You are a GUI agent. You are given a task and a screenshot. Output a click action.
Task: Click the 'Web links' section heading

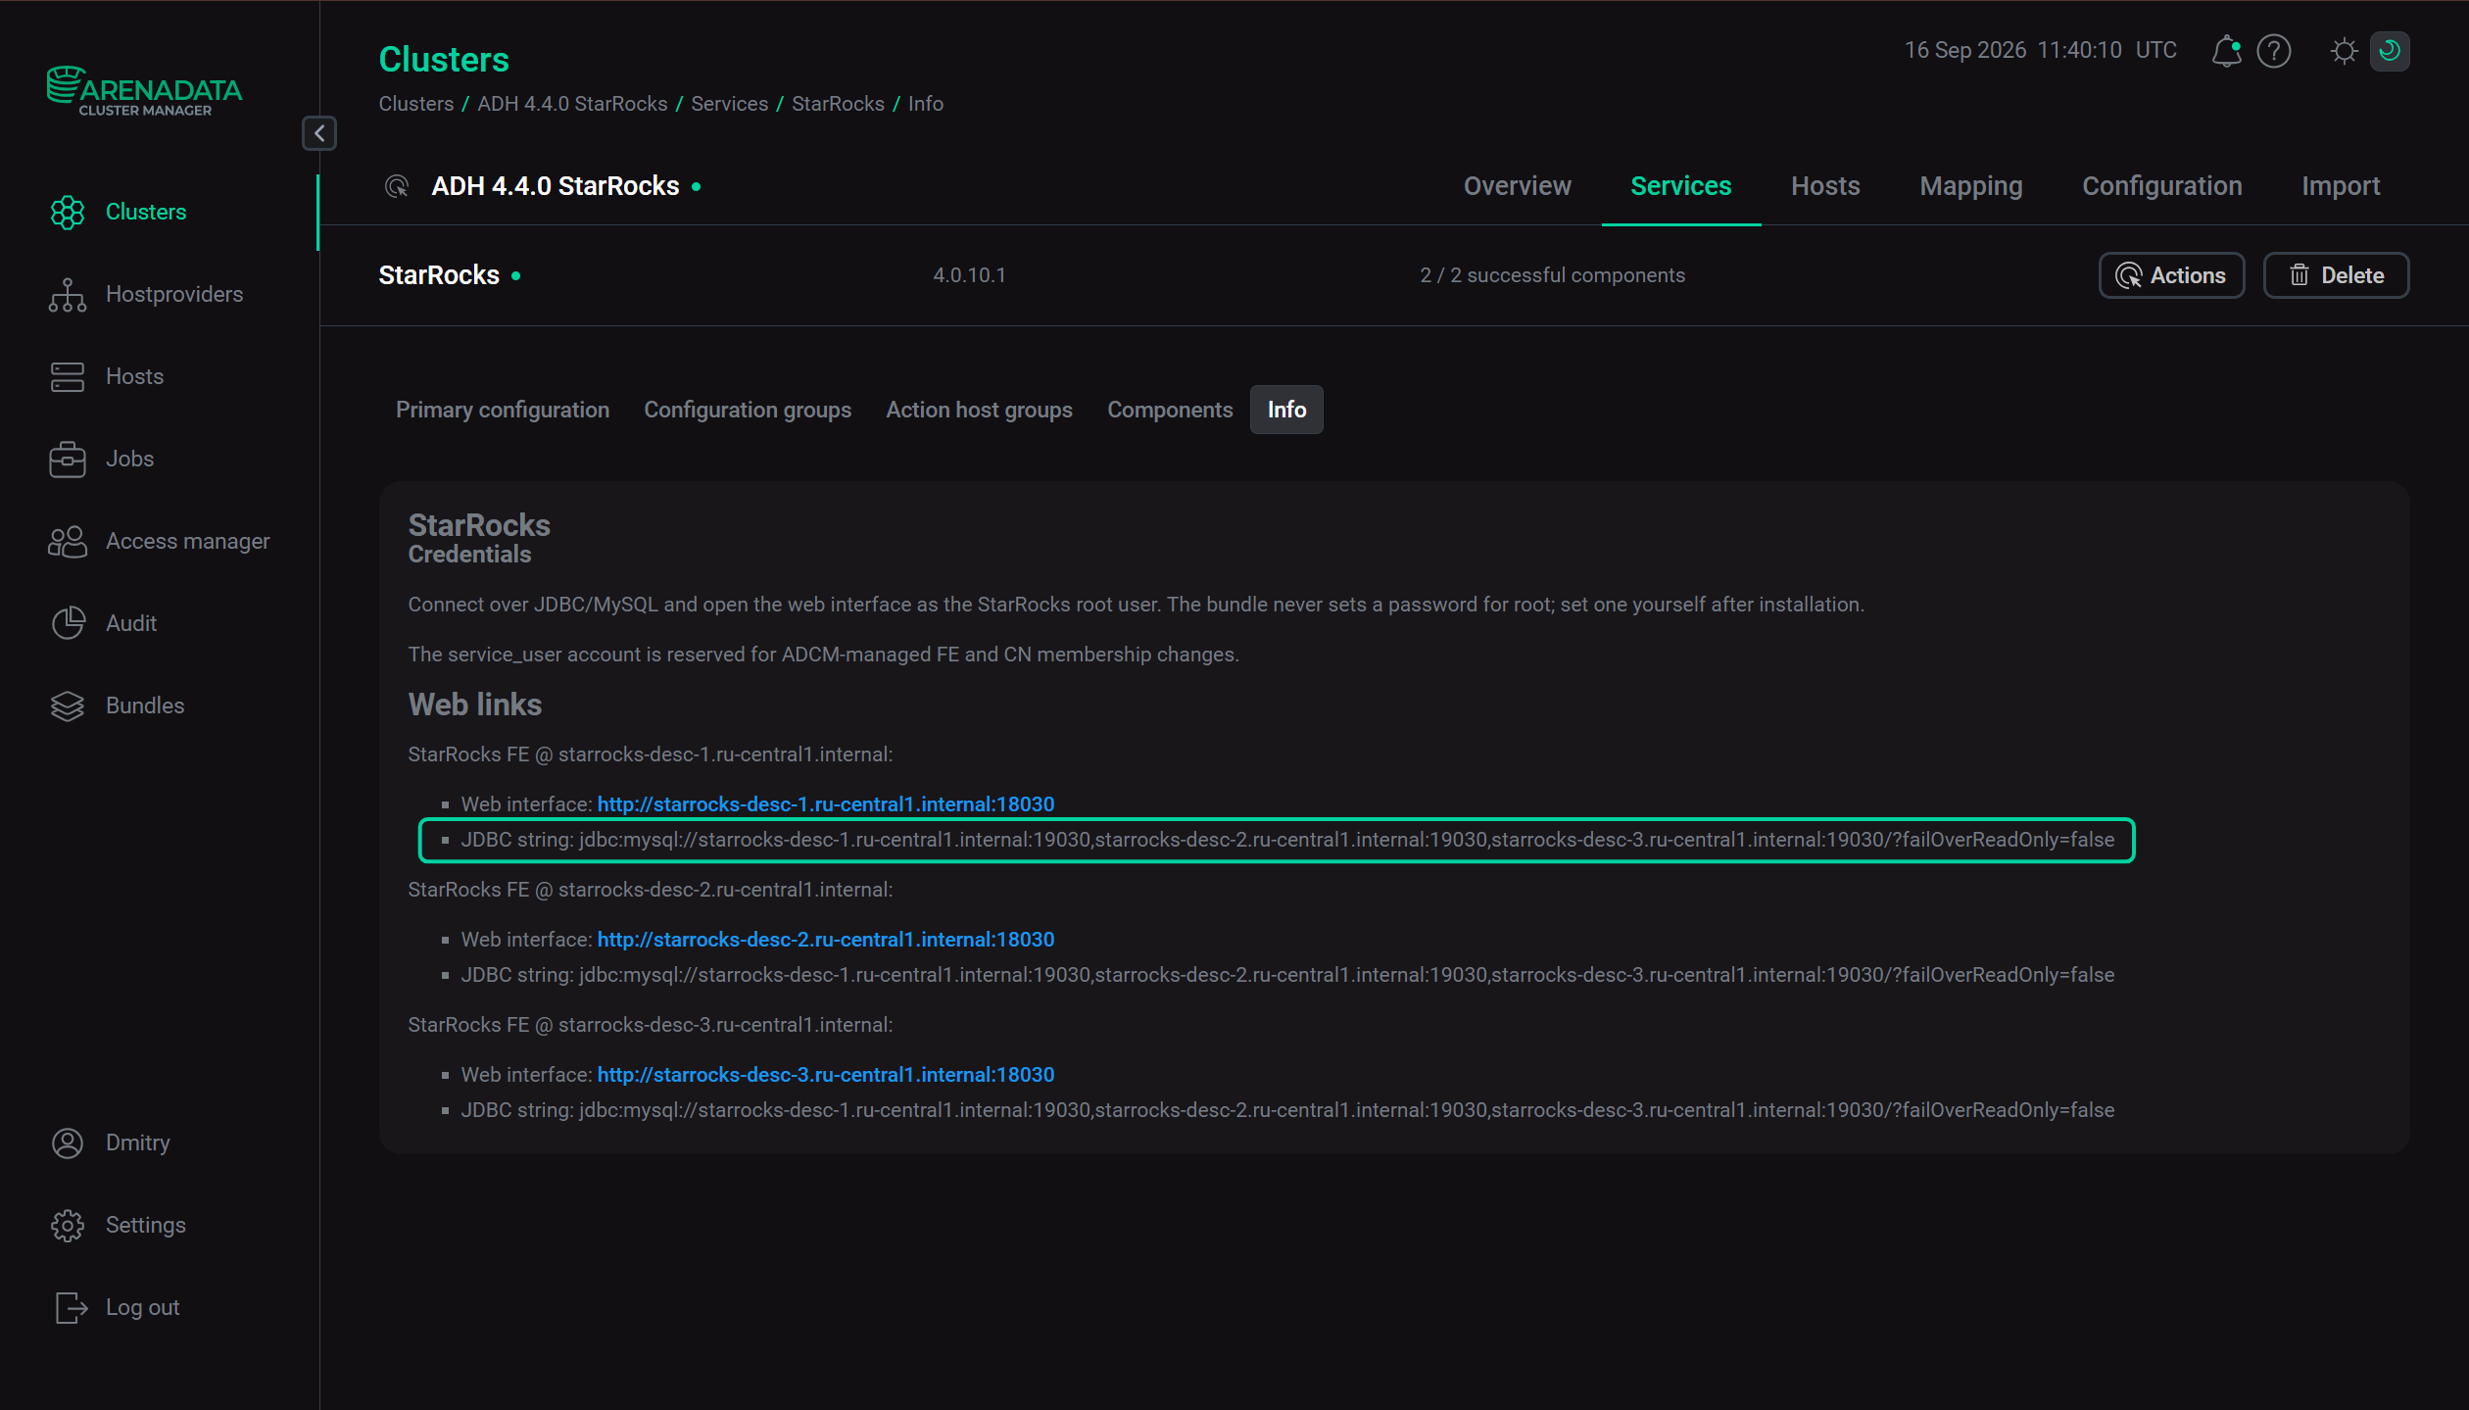coord(475,705)
